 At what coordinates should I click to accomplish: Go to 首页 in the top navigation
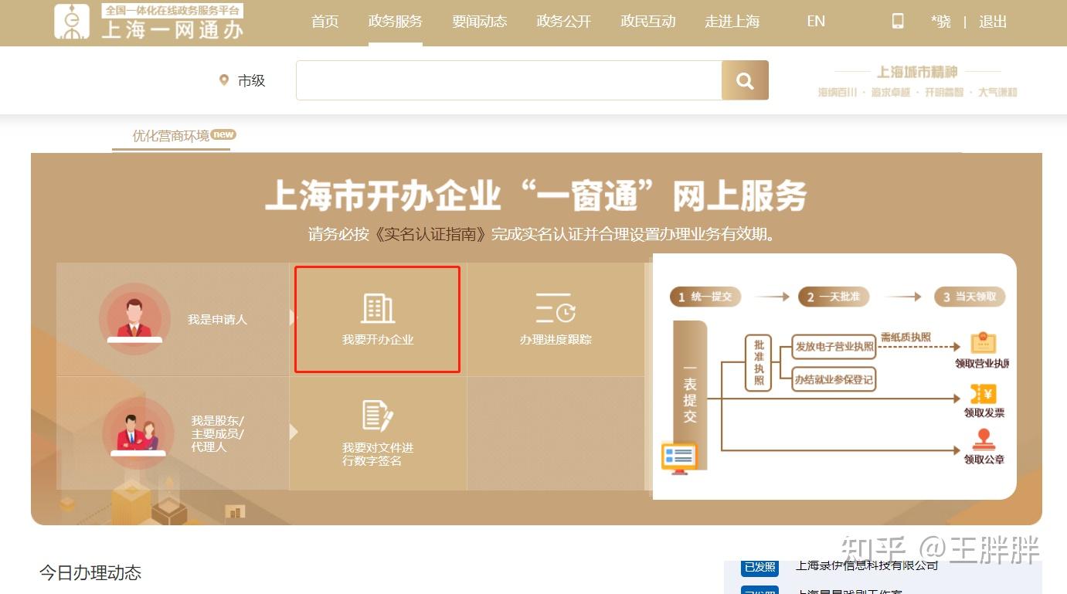[325, 22]
